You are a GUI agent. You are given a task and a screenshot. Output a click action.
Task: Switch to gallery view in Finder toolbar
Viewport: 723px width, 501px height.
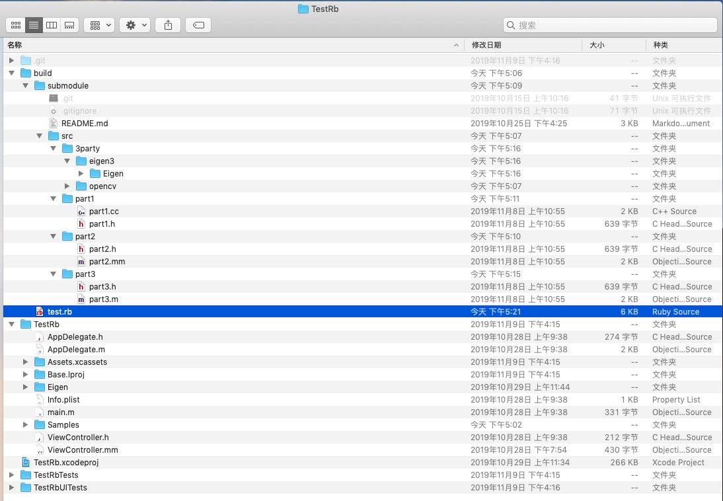click(x=69, y=25)
